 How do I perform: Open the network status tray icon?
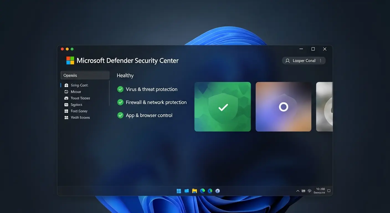tap(310, 191)
